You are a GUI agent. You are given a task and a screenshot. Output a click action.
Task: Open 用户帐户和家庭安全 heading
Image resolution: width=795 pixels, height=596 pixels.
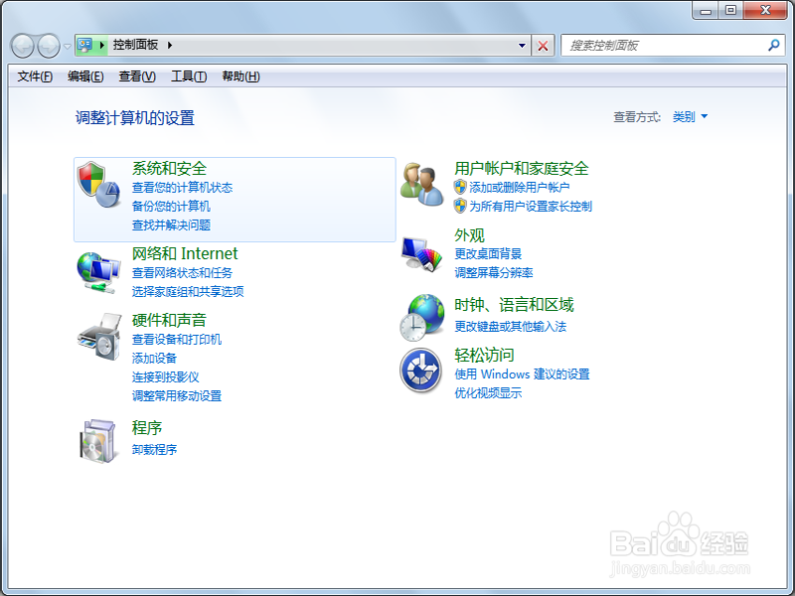[x=521, y=168]
